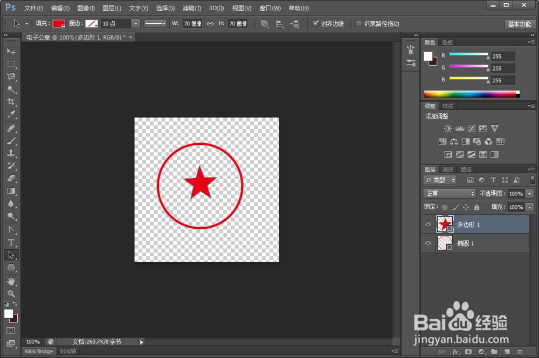Click Brightness/Contrast adjustment icon
The height and width of the screenshot is (358, 539).
pyautogui.click(x=448, y=128)
